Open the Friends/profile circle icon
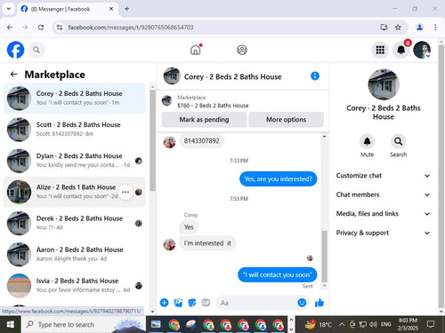The height and width of the screenshot is (333, 445). pyautogui.click(x=242, y=50)
